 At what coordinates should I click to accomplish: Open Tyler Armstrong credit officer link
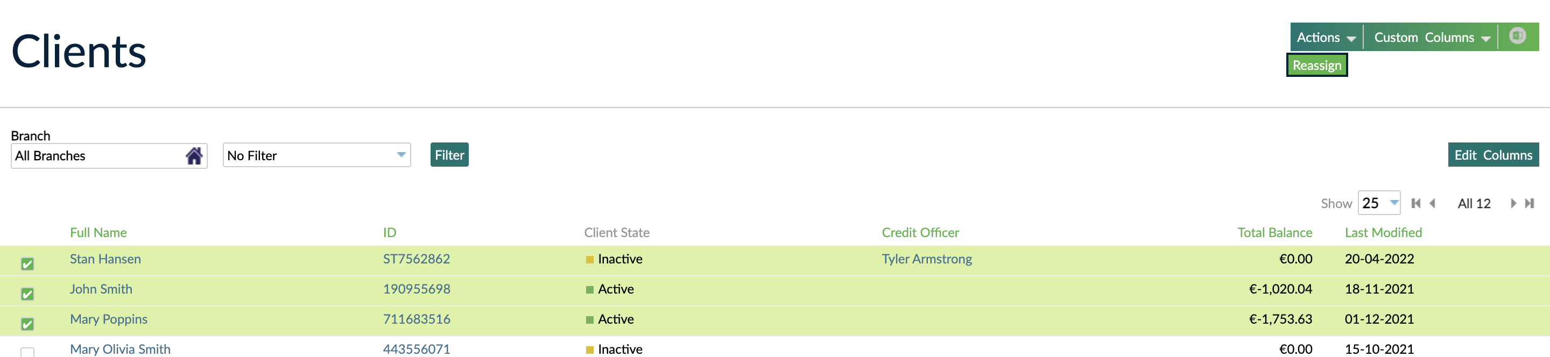click(926, 259)
